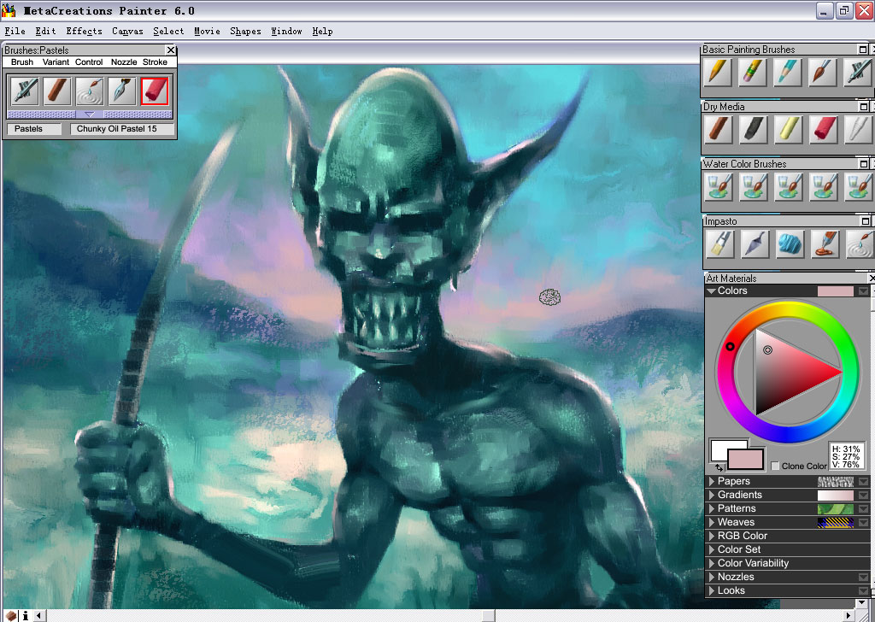875x622 pixels.
Task: Select the brown chalk in Brushes:Pastels palette
Action: tap(57, 91)
